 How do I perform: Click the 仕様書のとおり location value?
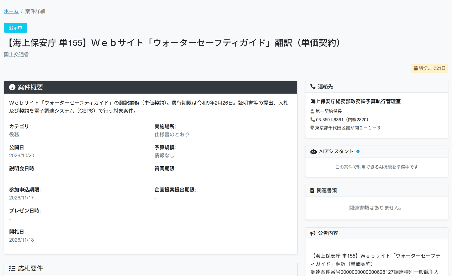click(172, 134)
